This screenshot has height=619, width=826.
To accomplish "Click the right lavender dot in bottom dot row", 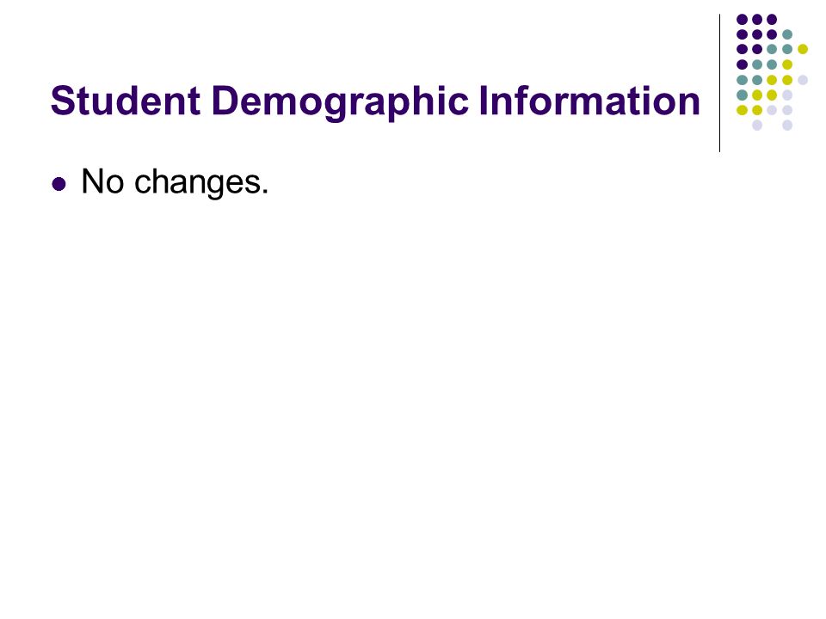I will point(787,126).
